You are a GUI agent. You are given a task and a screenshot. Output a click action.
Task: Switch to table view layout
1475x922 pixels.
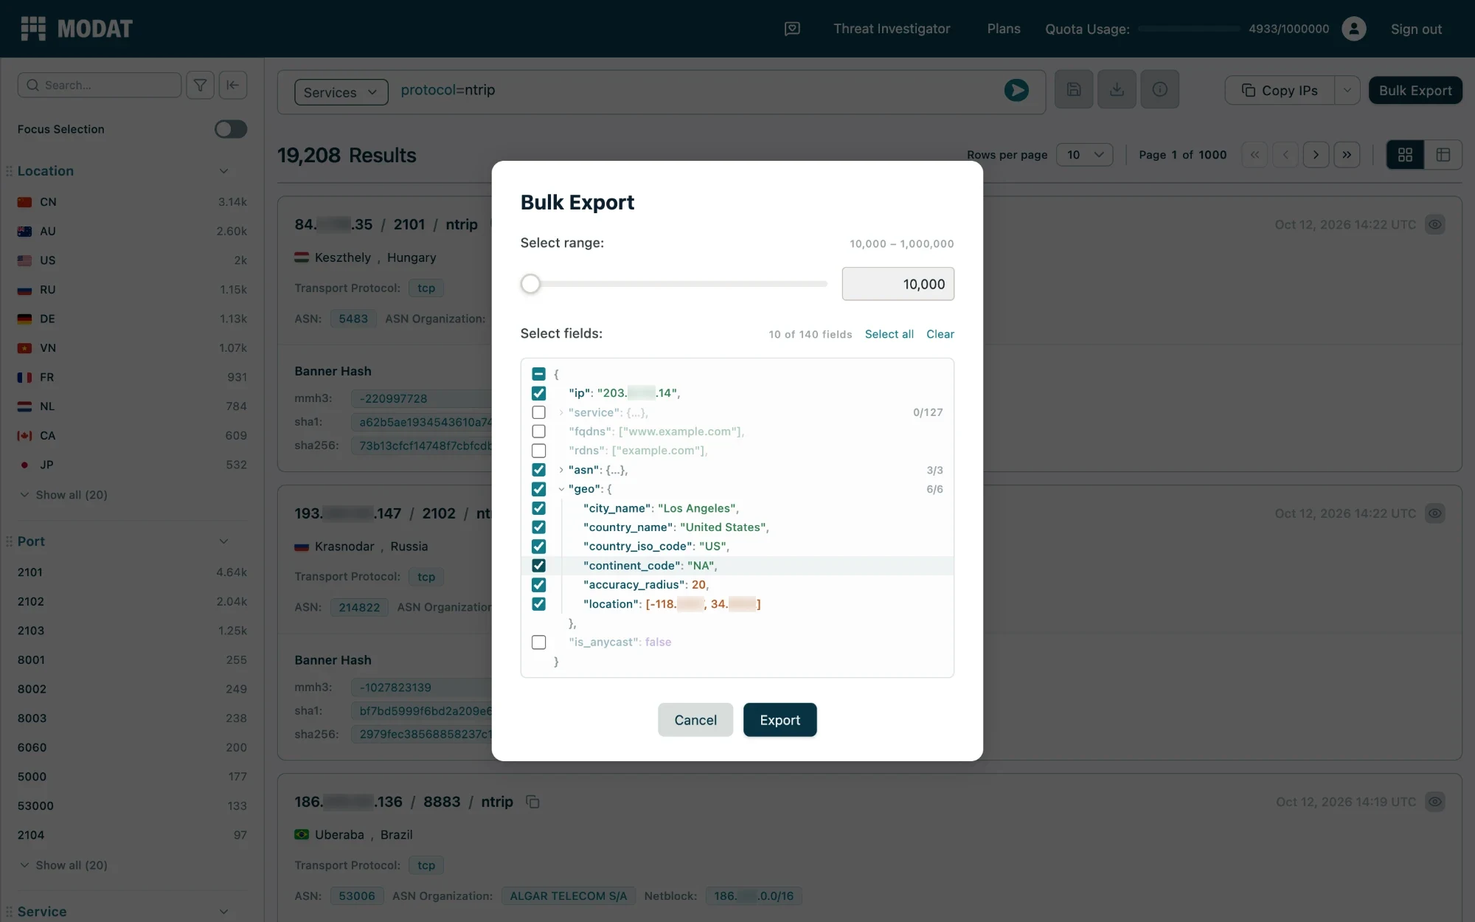(x=1443, y=155)
